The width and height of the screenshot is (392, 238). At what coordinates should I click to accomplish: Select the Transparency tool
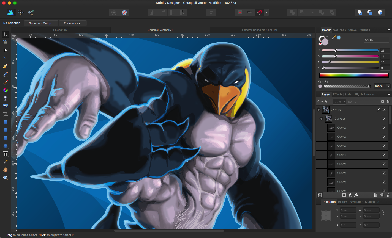point(5,98)
